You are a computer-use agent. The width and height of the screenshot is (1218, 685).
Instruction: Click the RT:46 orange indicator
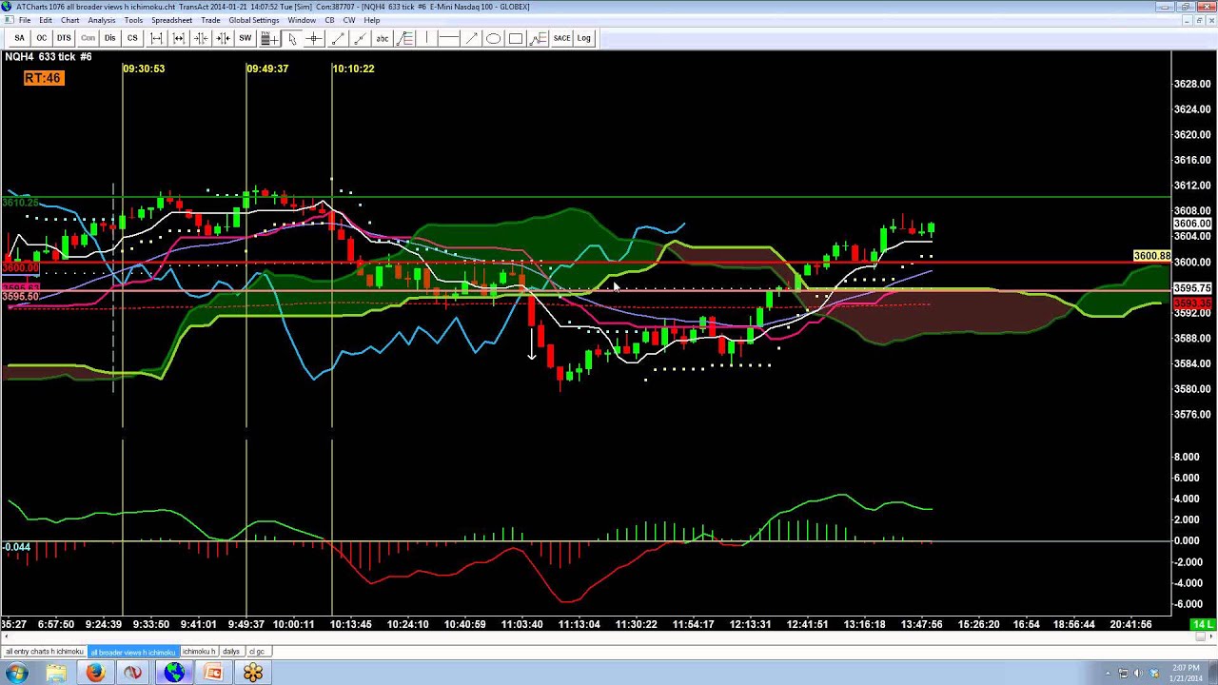pyautogui.click(x=44, y=78)
